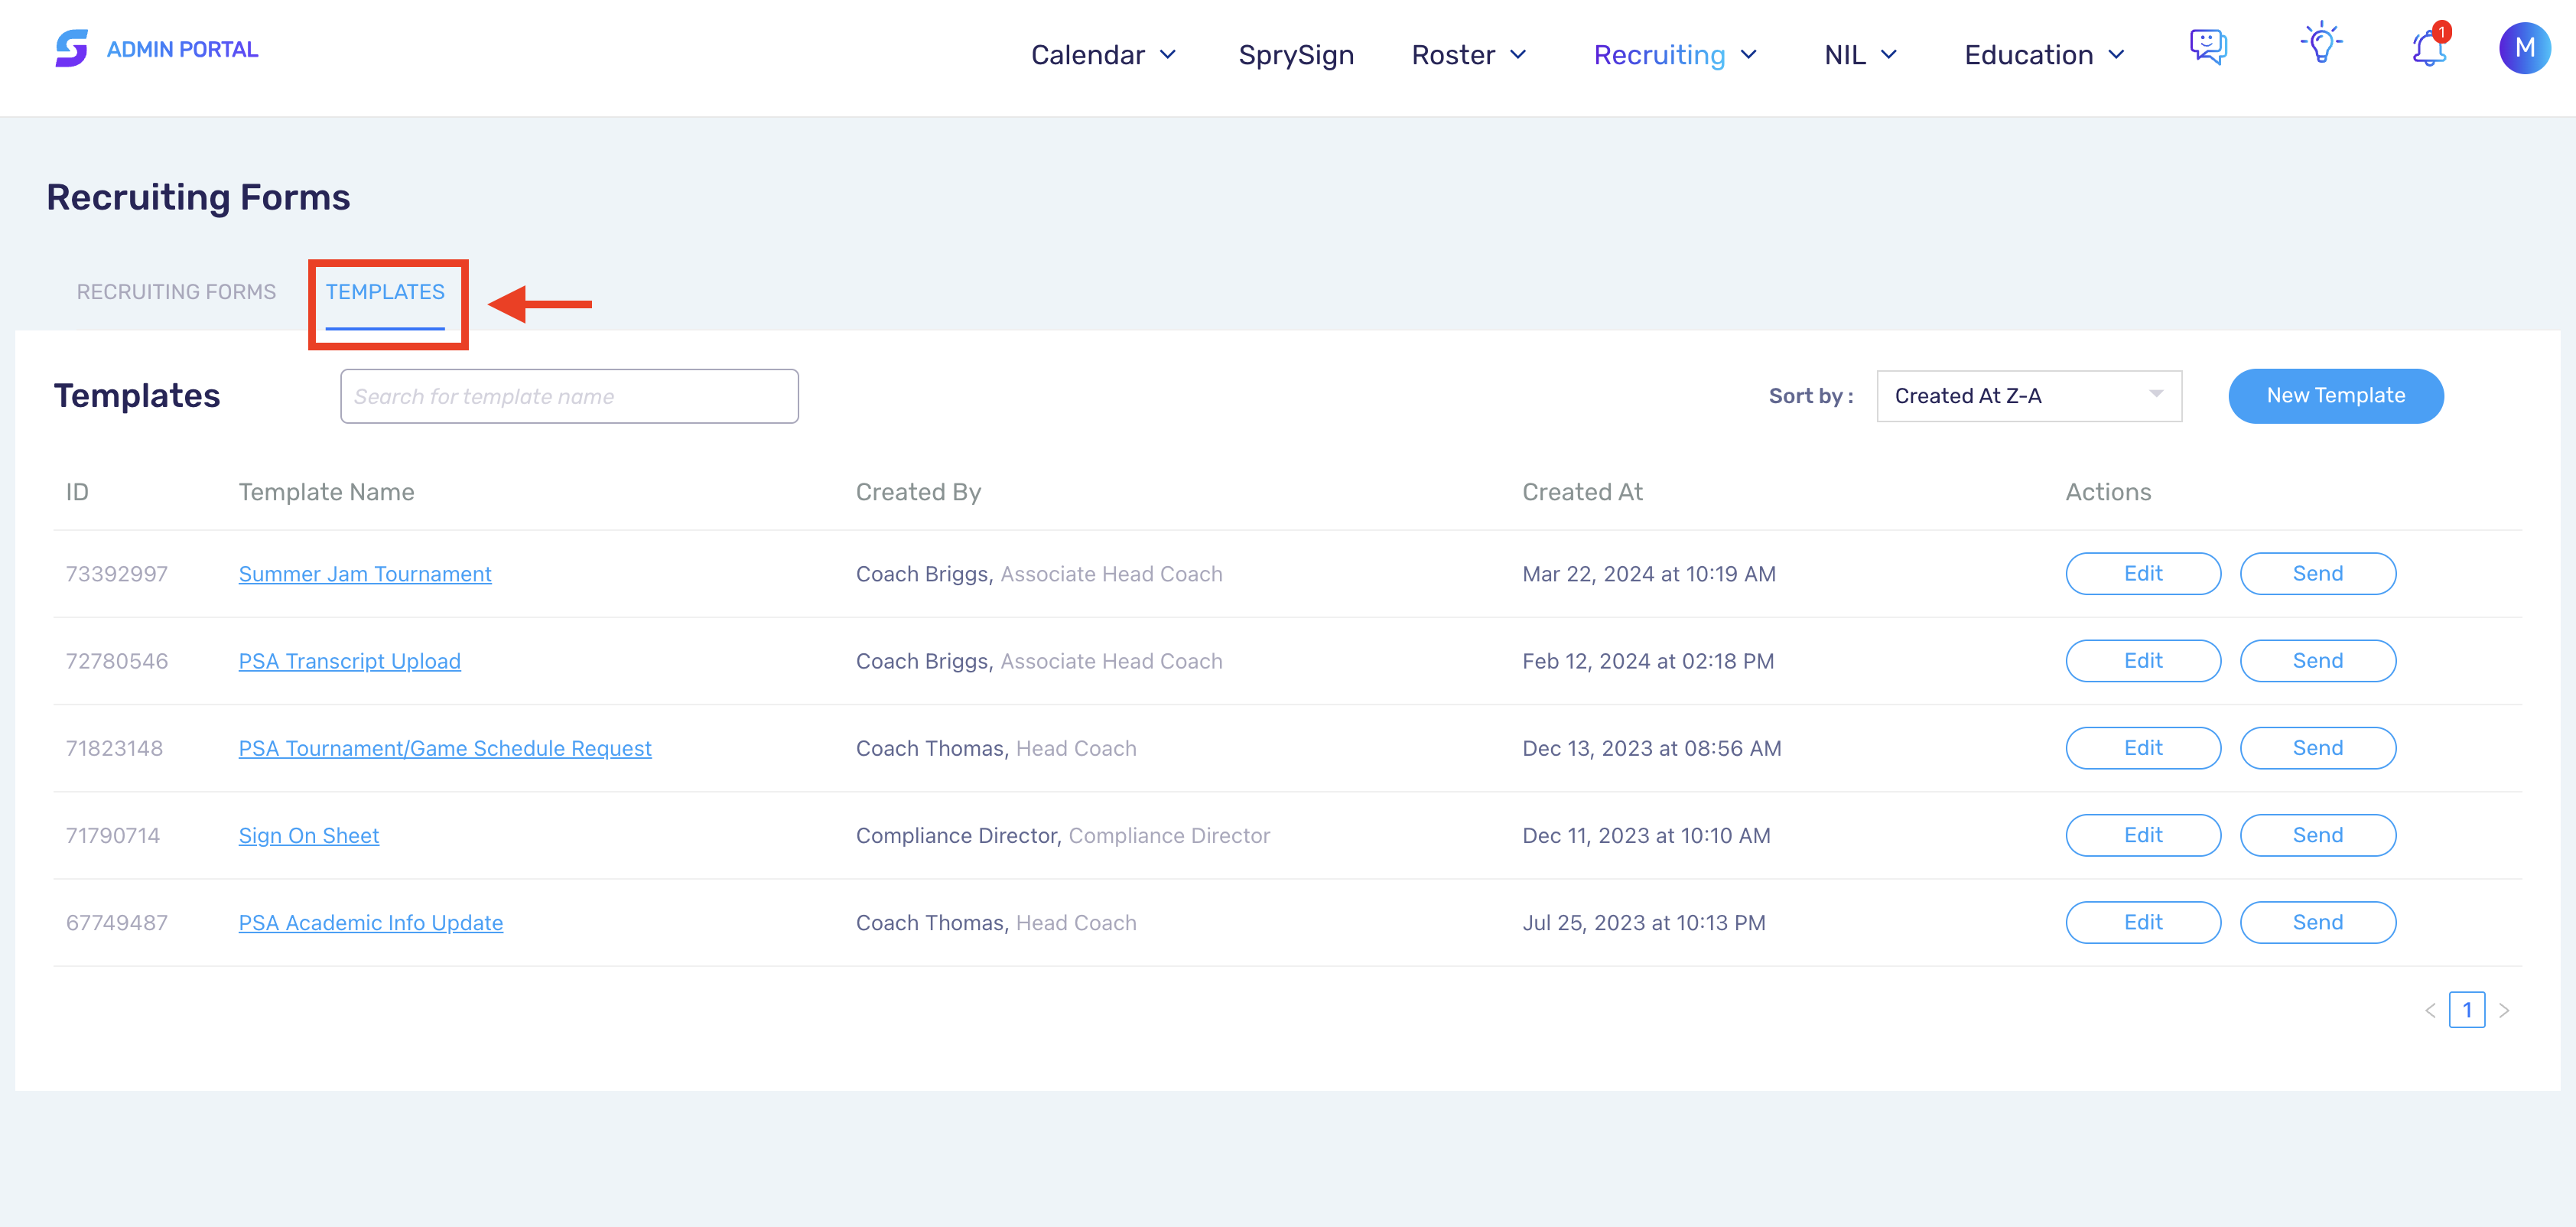The image size is (2576, 1227).
Task: Click the Recruiting Forms page heading
Action: pos(198,197)
